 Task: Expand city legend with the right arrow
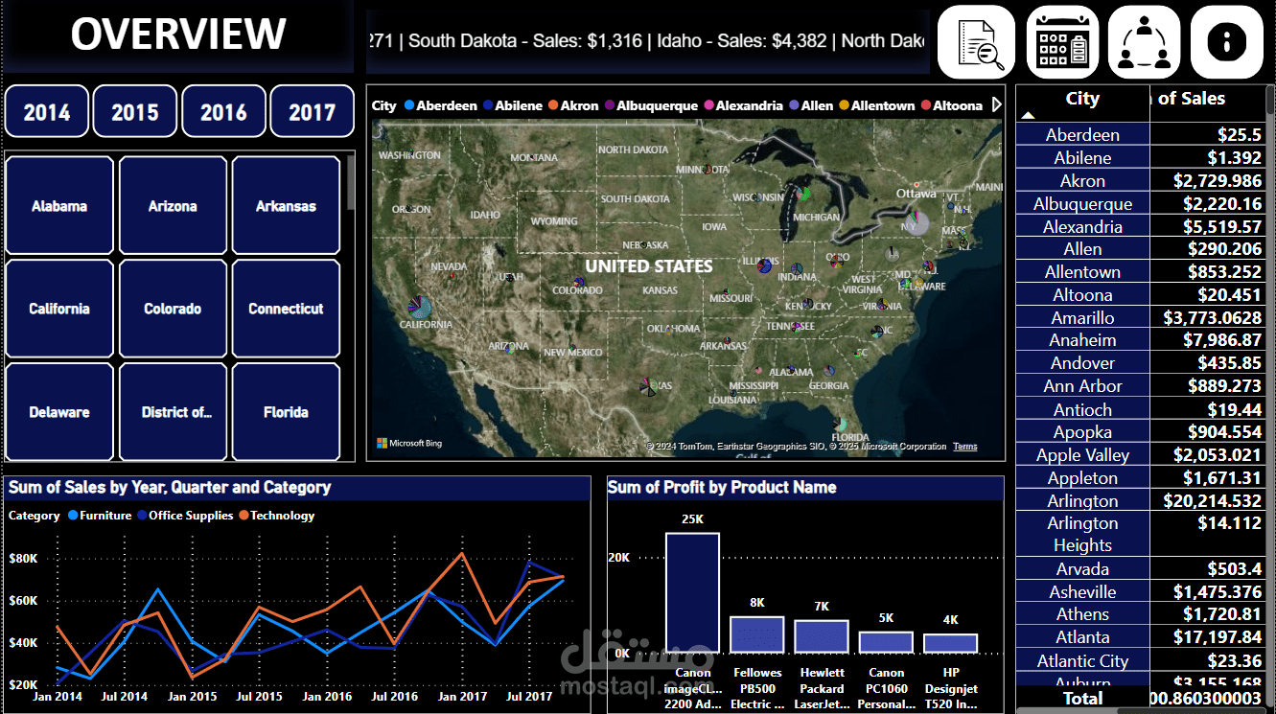tap(996, 104)
